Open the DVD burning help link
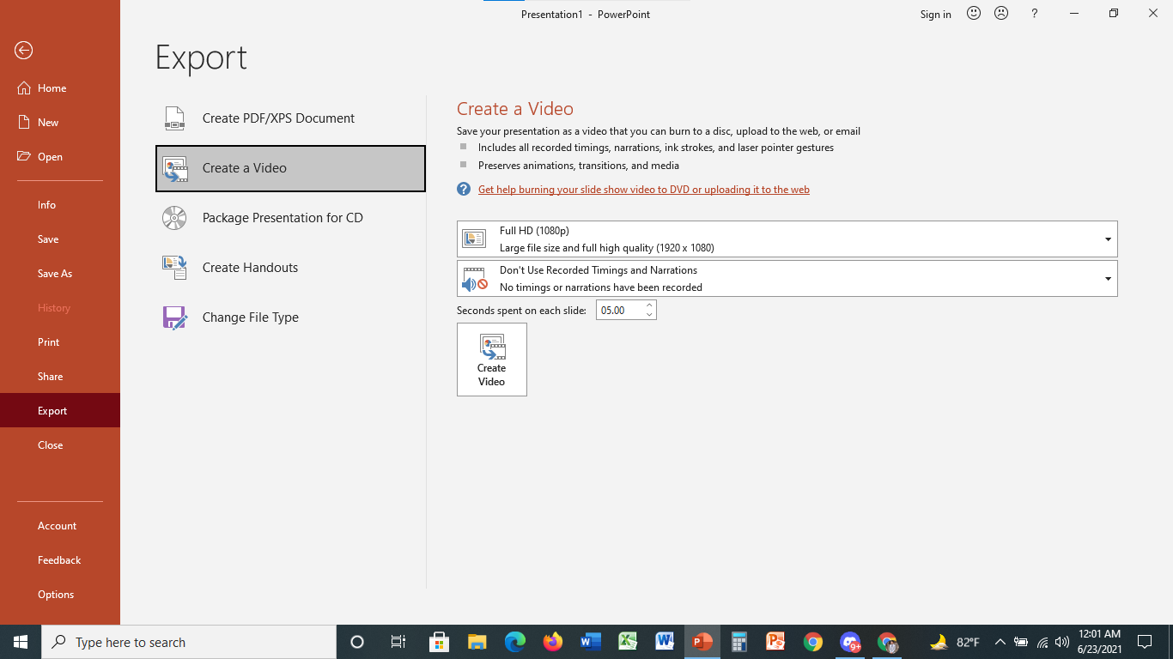 pos(644,190)
